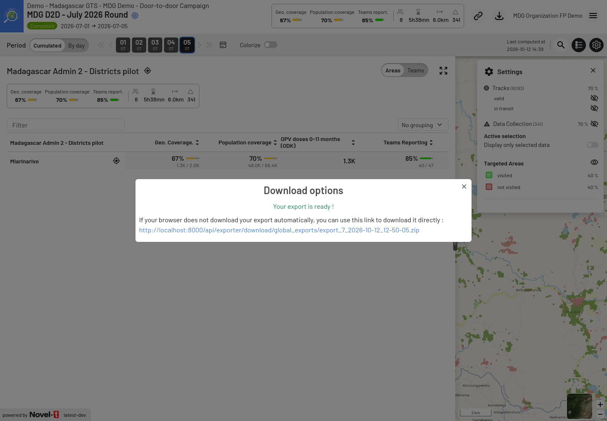
Task: Toggle in transit tracks visibility
Action: [594, 108]
